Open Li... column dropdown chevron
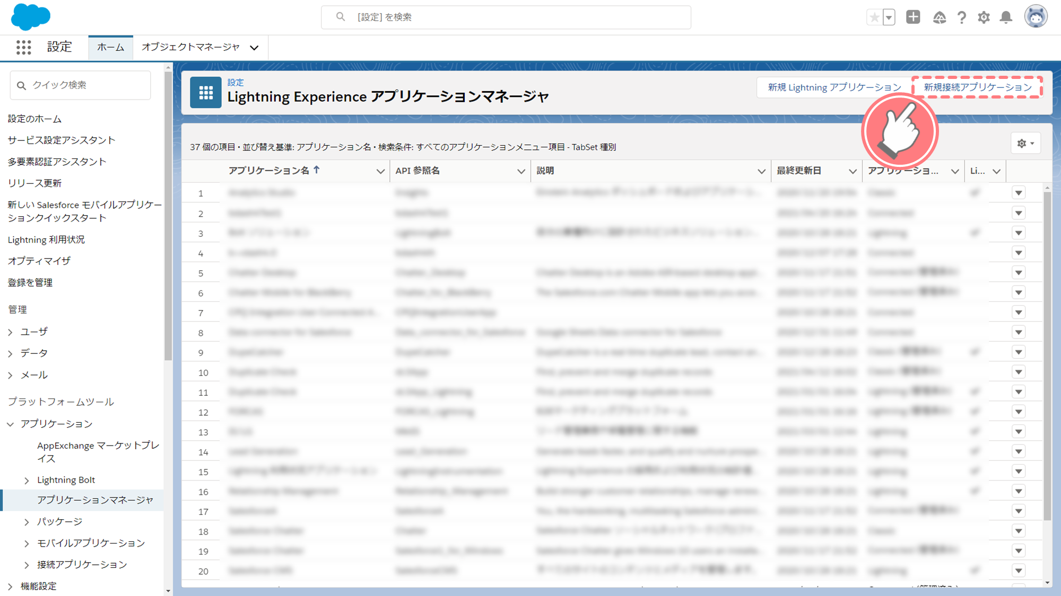Screen dimensions: 1061x596 pyautogui.click(x=996, y=171)
